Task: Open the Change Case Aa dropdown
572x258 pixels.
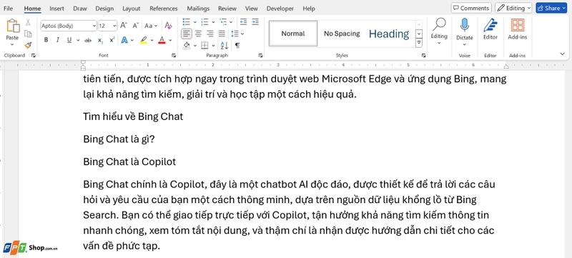Action: coord(151,26)
